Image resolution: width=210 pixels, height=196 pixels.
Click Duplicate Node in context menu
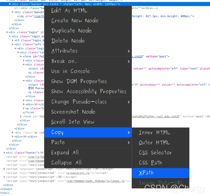(x=88, y=31)
